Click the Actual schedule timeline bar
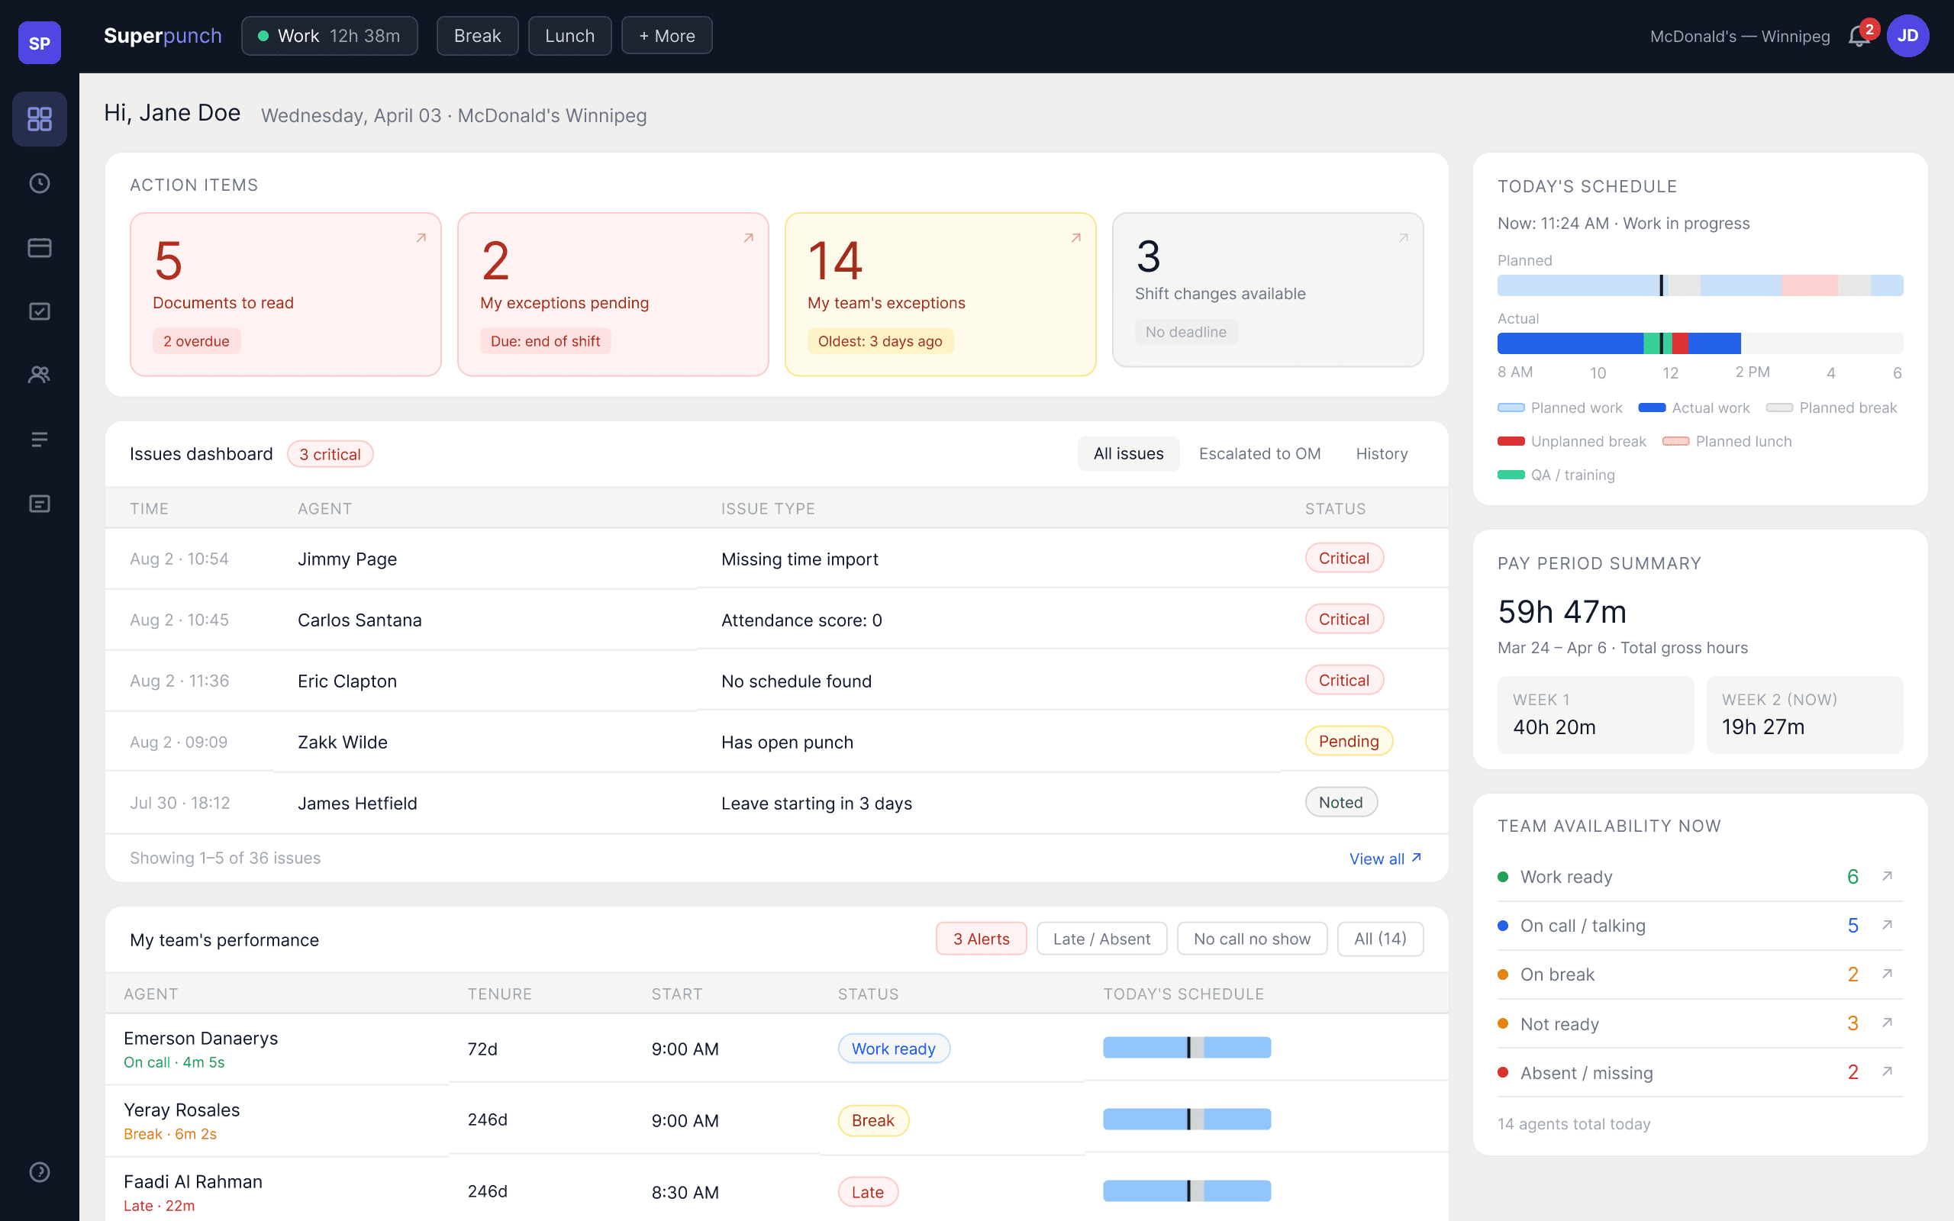The image size is (1954, 1221). 1699,343
